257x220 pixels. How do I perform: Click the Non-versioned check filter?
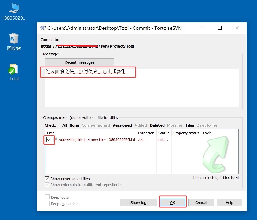click(96, 125)
